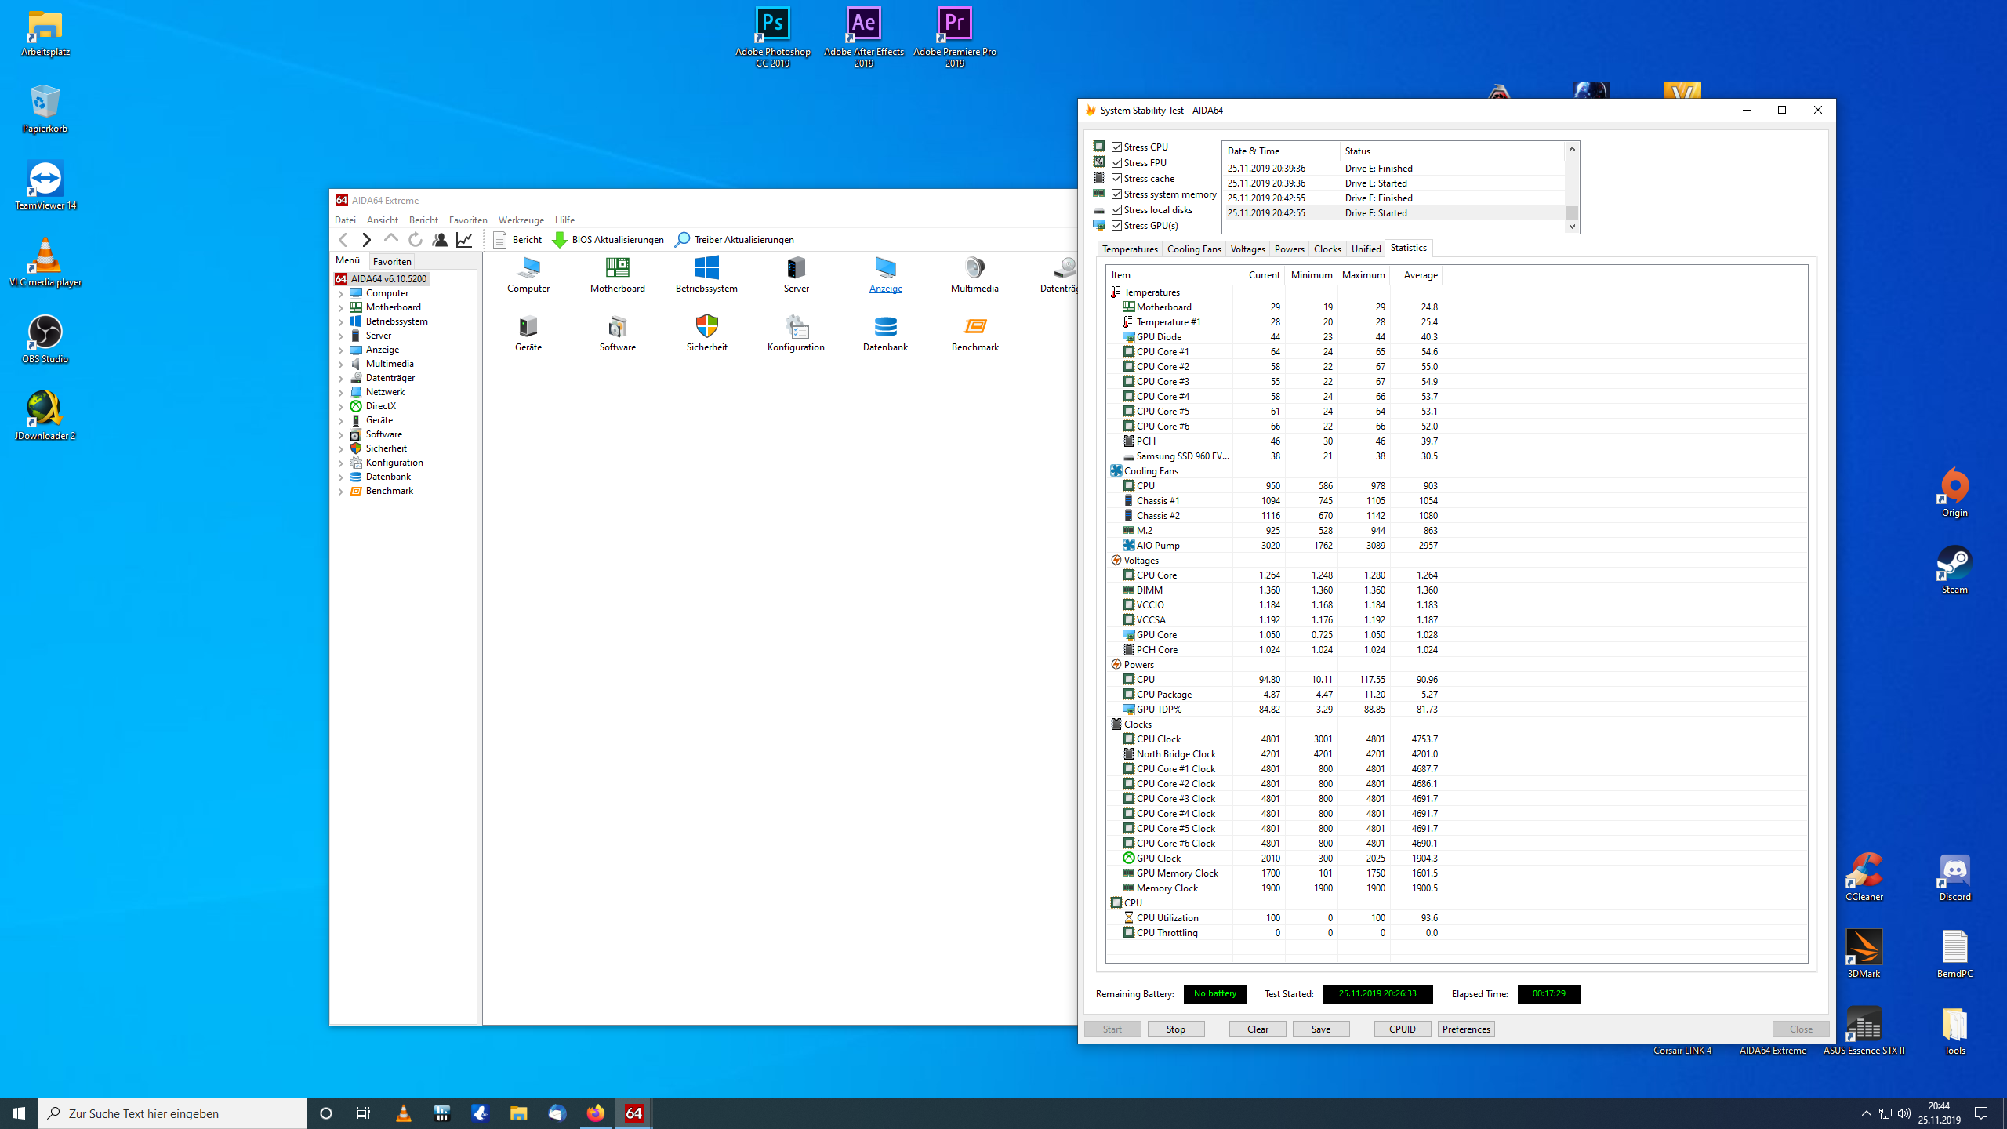The image size is (2007, 1129).
Task: Open BIOS Aktualisierungen download icon
Action: click(x=560, y=240)
